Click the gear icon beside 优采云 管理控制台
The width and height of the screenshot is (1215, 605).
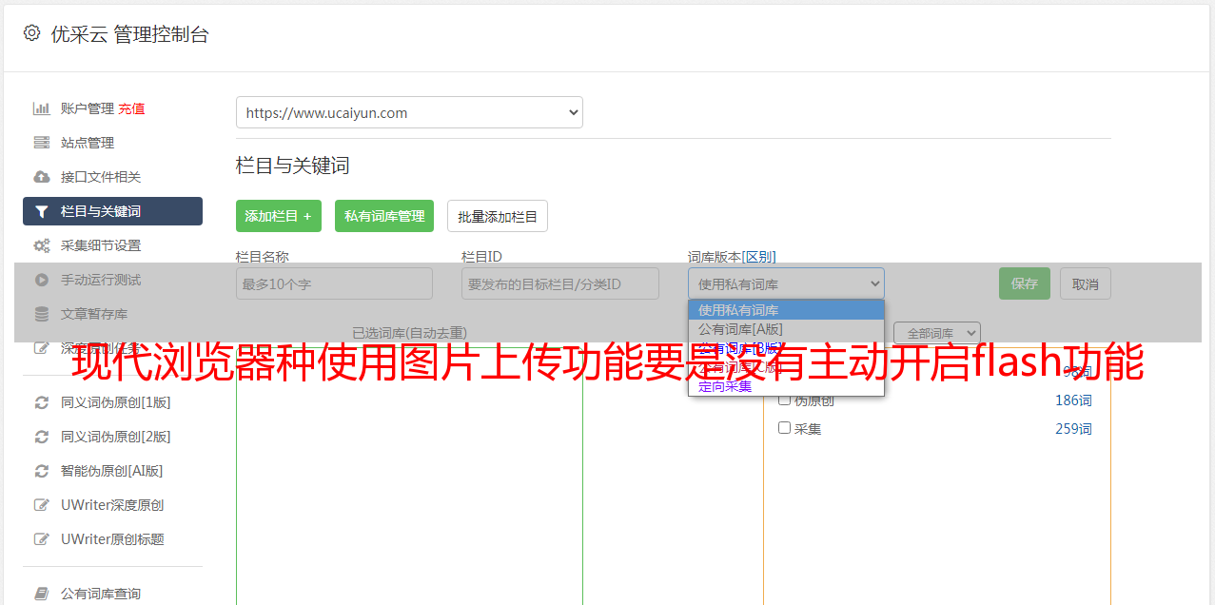coord(31,33)
